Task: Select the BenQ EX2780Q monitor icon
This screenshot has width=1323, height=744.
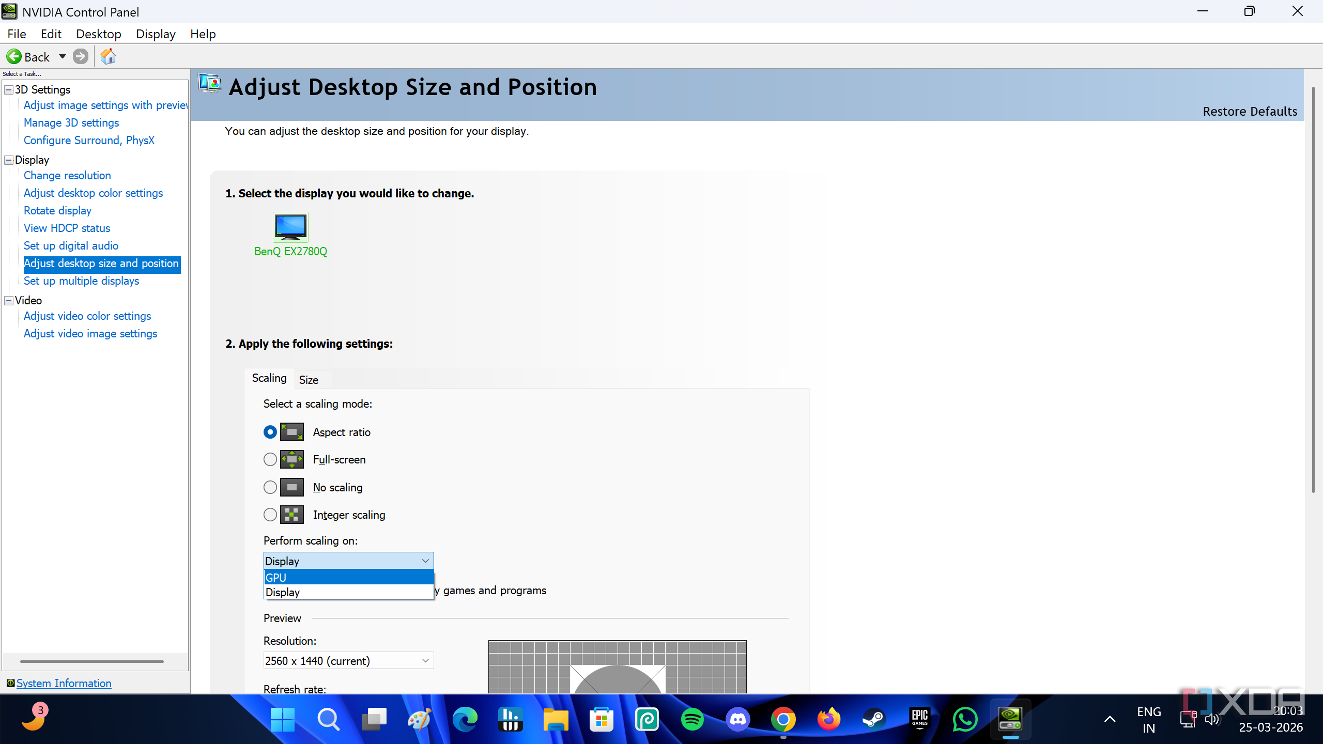Action: click(x=290, y=227)
